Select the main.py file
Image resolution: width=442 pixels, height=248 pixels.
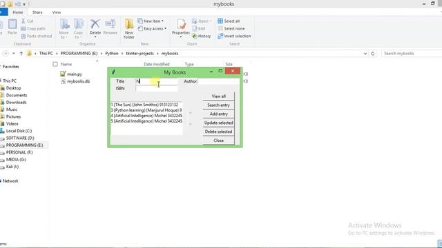(71, 74)
